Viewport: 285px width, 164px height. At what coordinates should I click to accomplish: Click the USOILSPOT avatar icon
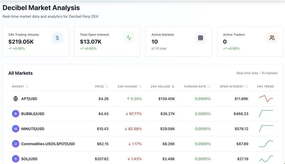click(15, 144)
